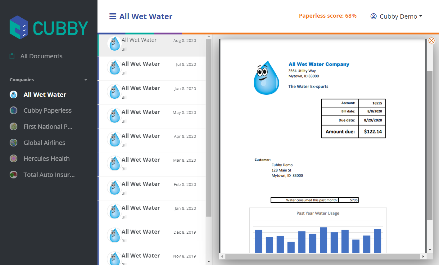Select All Wet Water company in sidebar
Viewport: 439px width, 265px height.
point(45,95)
